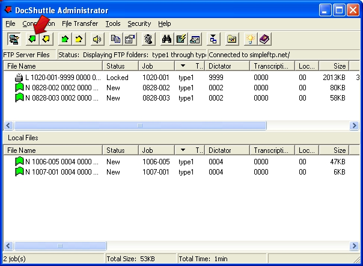Click the green flag of job 0828-003

tap(19, 98)
